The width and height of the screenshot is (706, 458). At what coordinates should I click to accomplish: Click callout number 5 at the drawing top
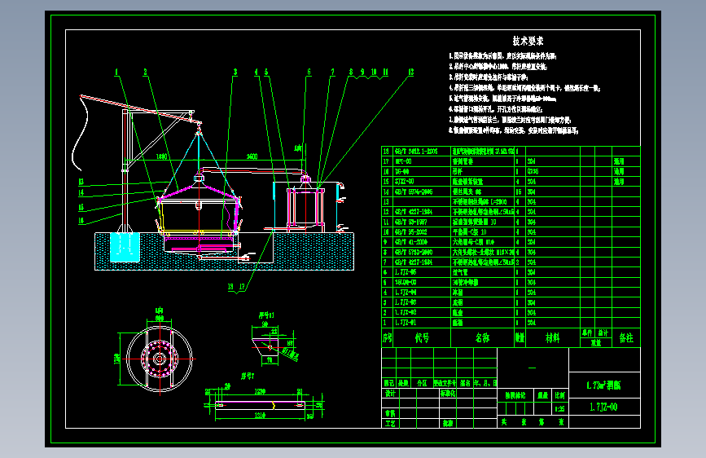tap(266, 72)
